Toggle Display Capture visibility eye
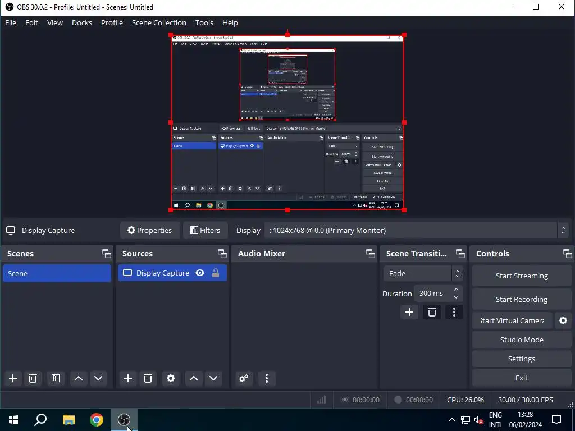This screenshot has height=431, width=575. click(x=200, y=273)
